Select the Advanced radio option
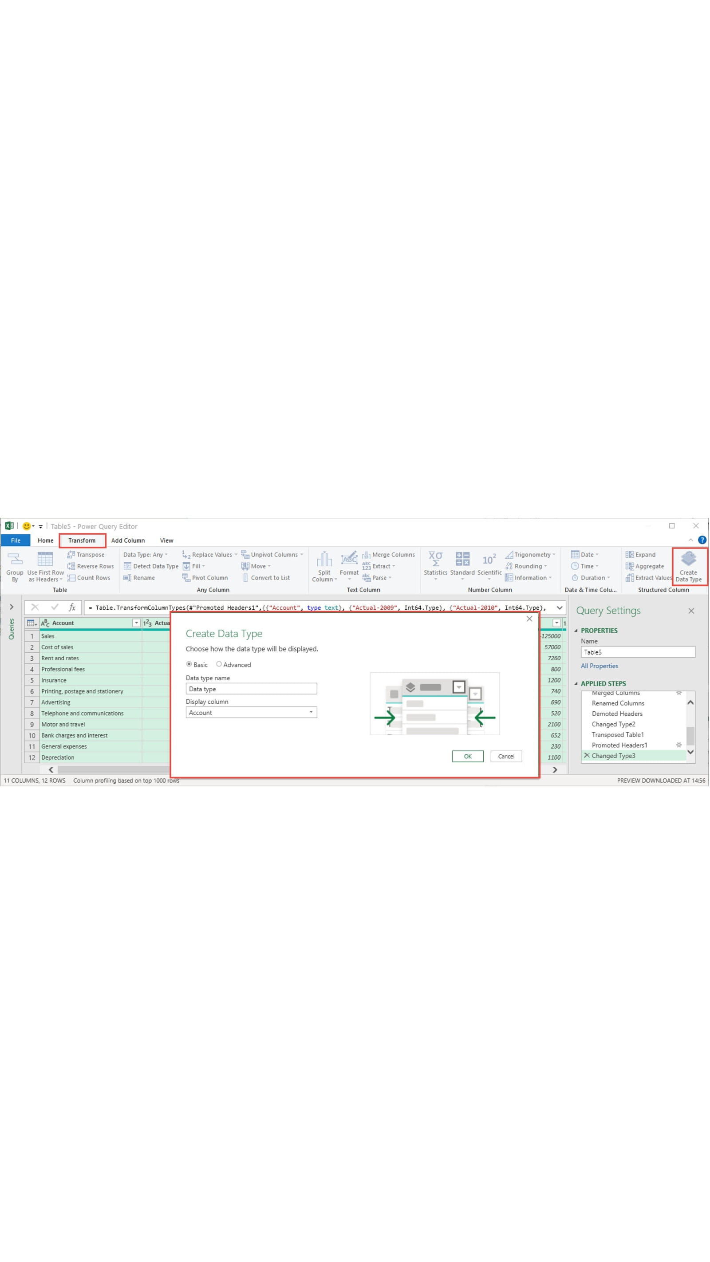This screenshot has width=710, height=1262. coord(219,664)
